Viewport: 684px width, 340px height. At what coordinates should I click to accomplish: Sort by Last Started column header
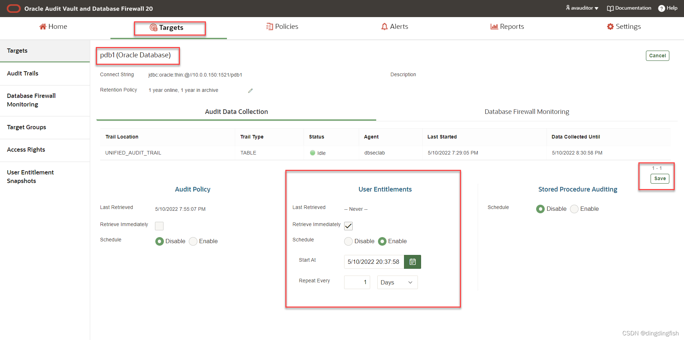click(442, 137)
